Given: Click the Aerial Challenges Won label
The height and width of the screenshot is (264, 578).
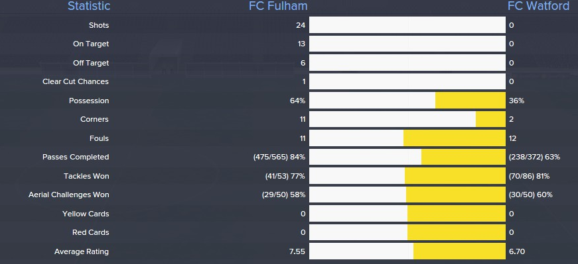Looking at the screenshot, I should click(69, 195).
